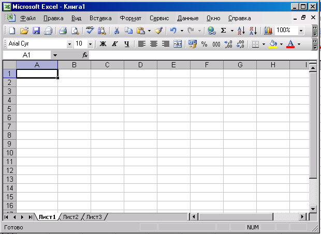
Task: Expand font color palette arrow
Action: (x=299, y=44)
